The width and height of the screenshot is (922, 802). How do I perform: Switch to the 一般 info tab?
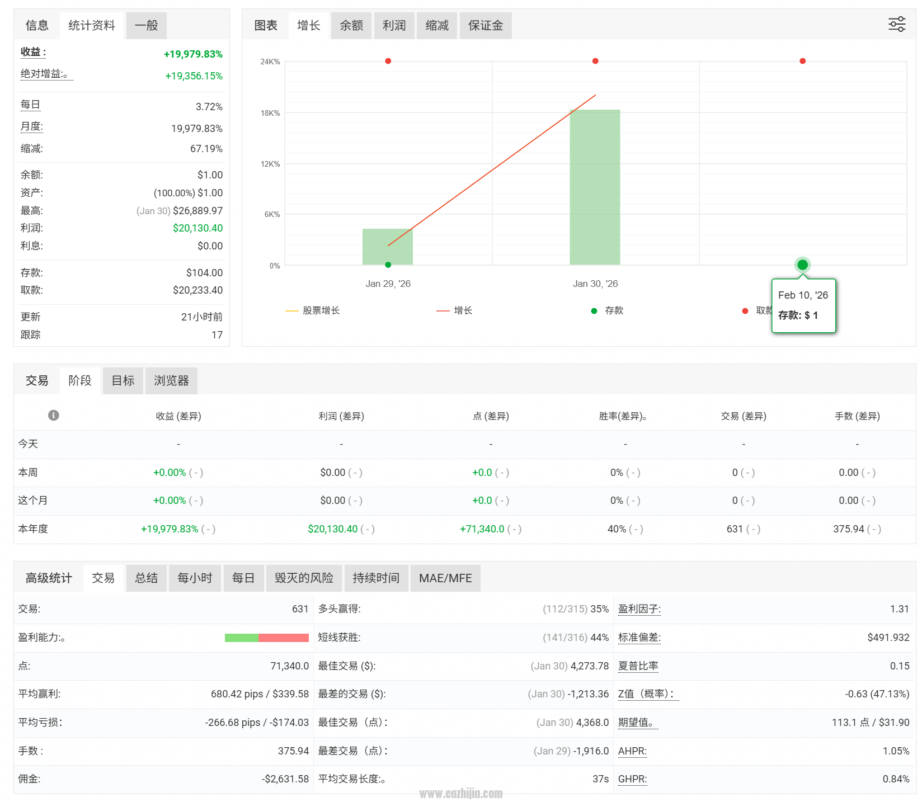coord(147,25)
